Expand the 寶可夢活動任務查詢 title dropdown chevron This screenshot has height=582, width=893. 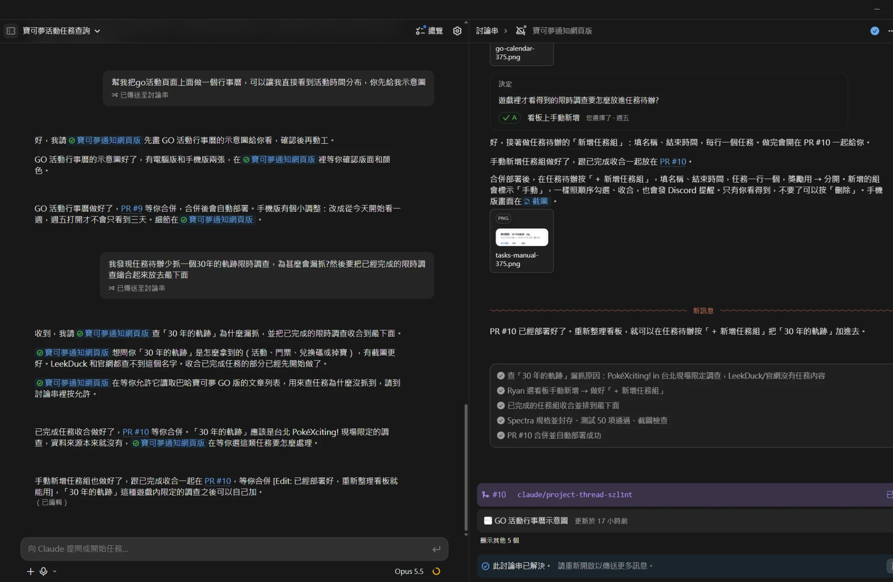point(97,31)
